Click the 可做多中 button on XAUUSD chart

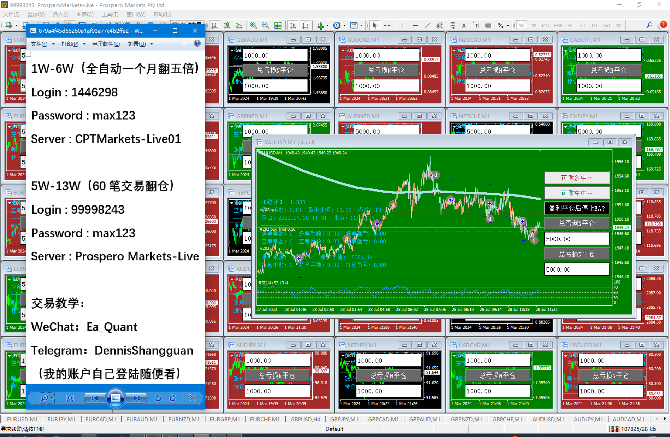pyautogui.click(x=577, y=178)
